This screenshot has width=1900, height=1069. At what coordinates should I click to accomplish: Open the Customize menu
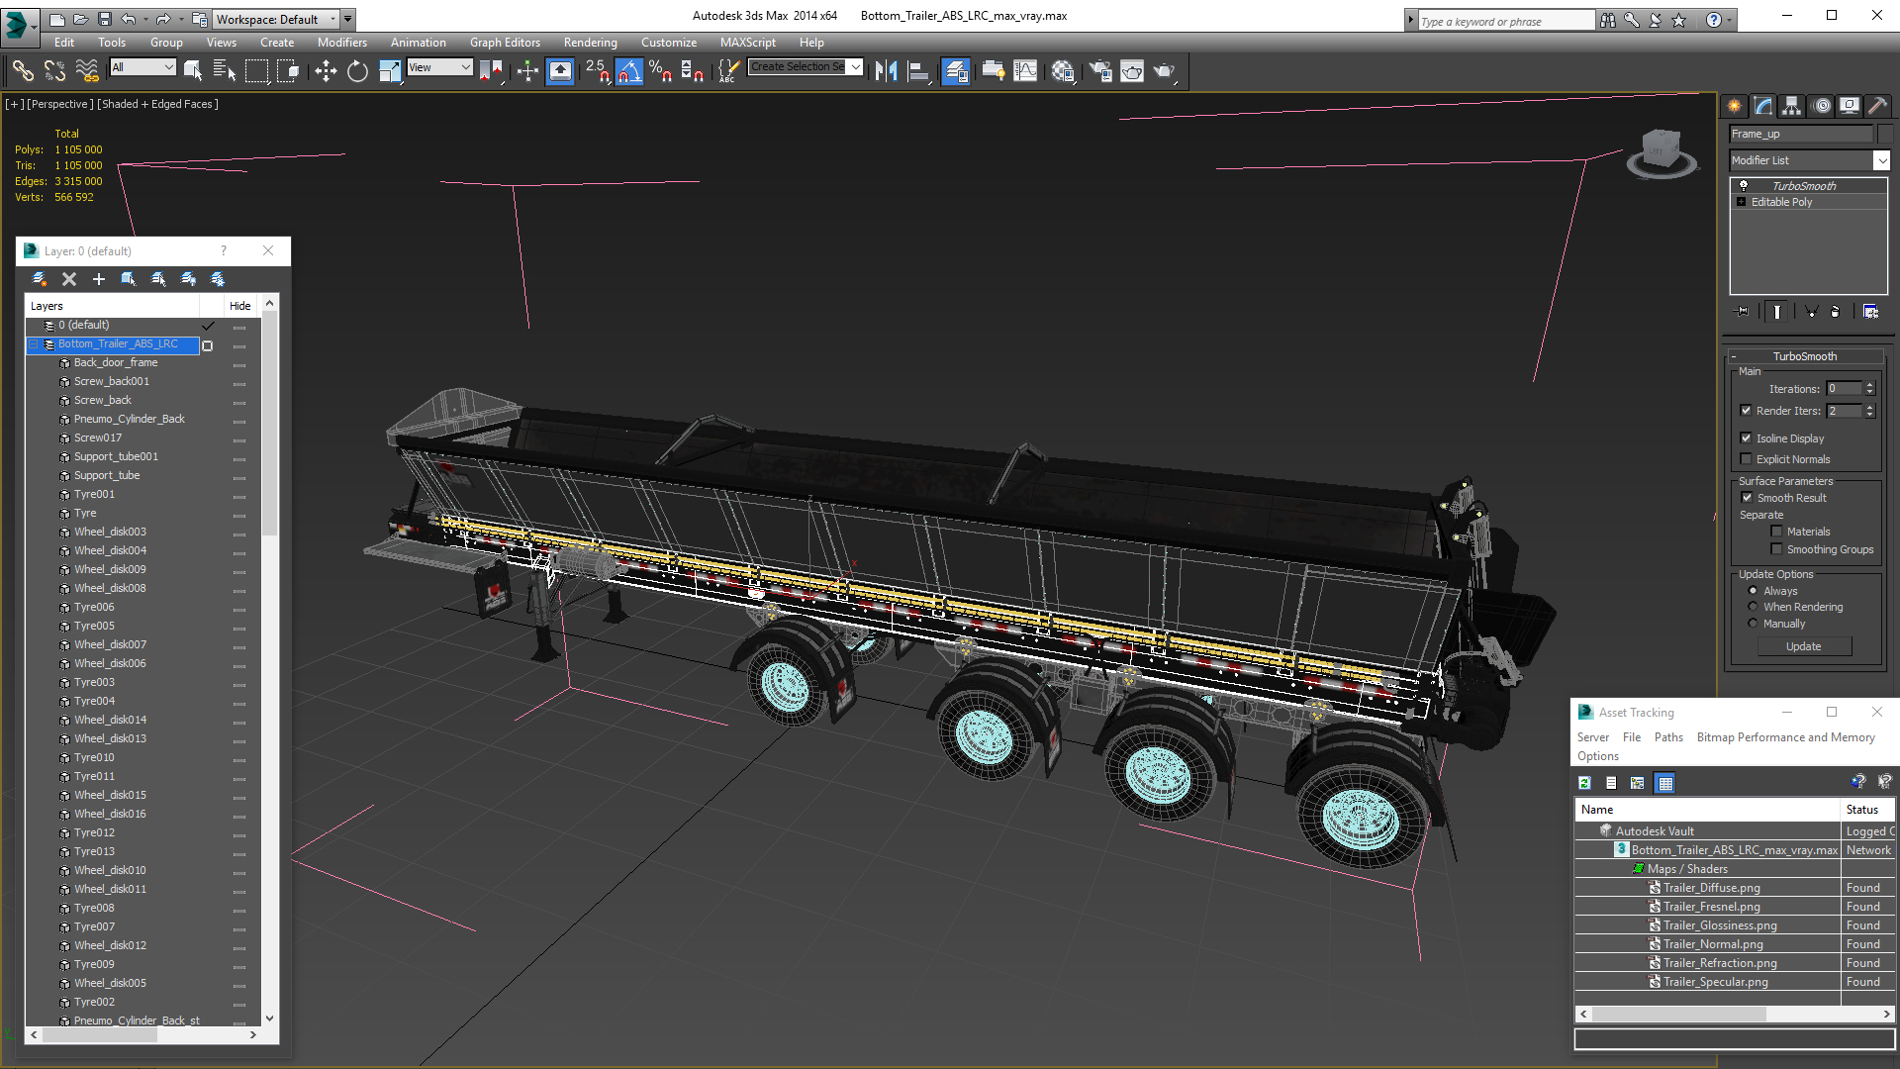coord(668,43)
